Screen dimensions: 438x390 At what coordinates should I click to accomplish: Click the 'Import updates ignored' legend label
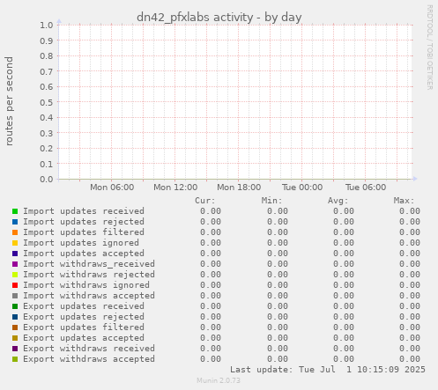(81, 243)
